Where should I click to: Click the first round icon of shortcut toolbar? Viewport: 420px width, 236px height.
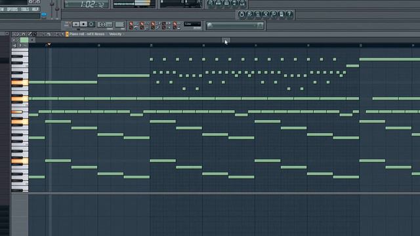241,14
